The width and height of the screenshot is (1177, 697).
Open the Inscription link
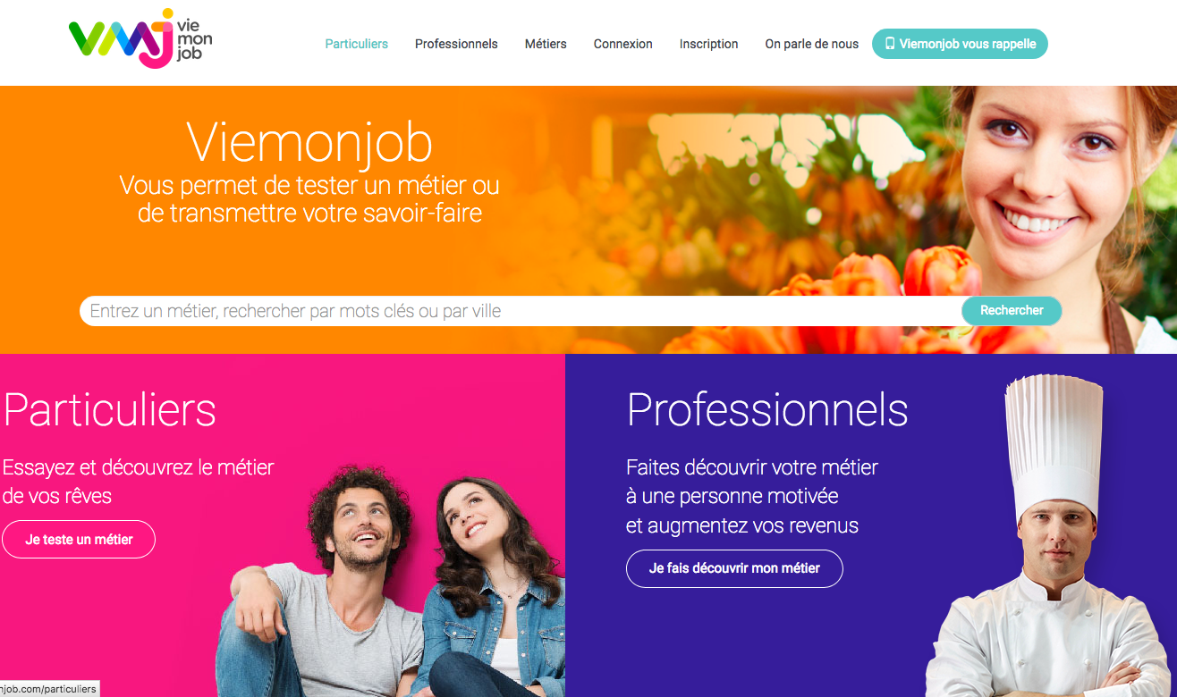click(708, 44)
